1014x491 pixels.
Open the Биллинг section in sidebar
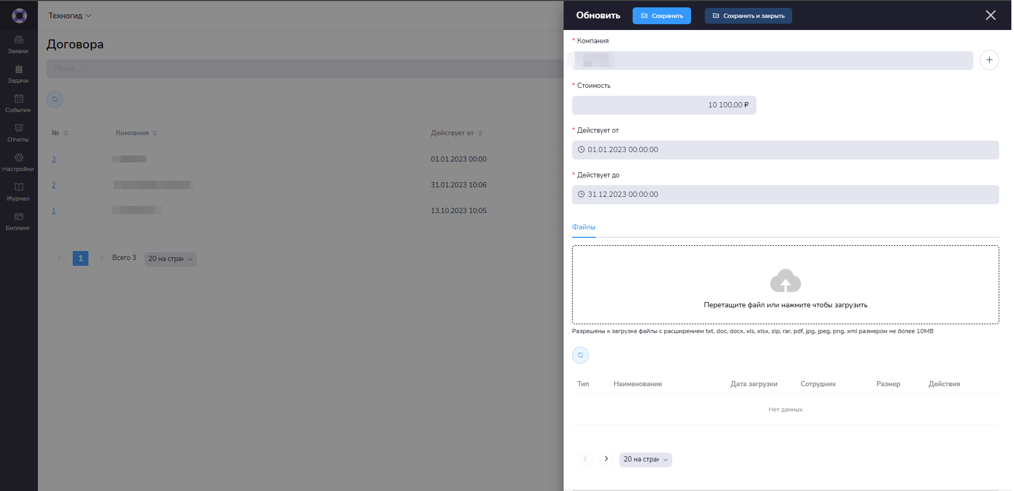[x=18, y=222]
